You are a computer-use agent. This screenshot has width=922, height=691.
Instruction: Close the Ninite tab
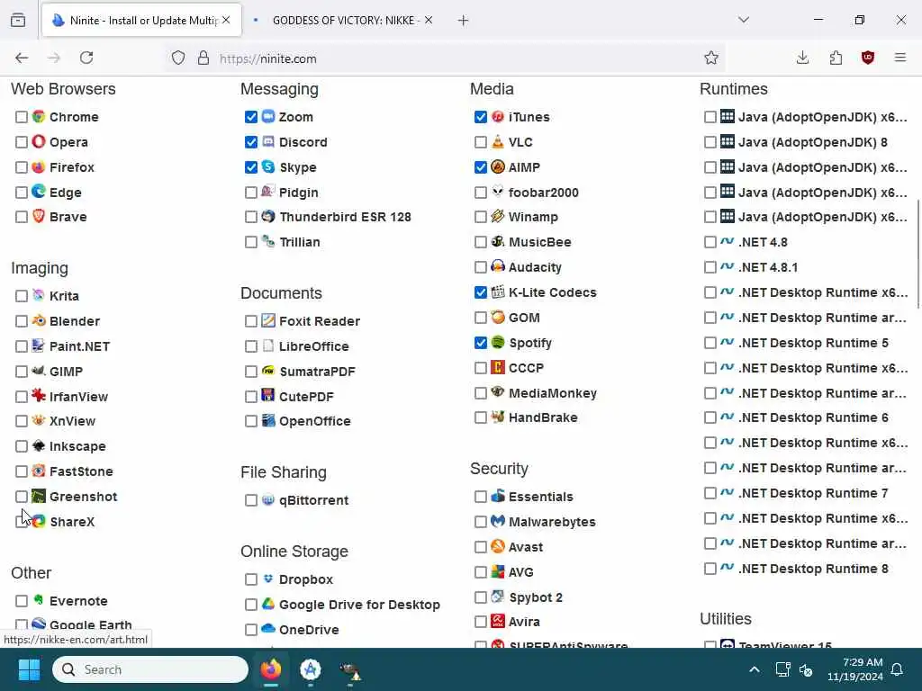226,20
